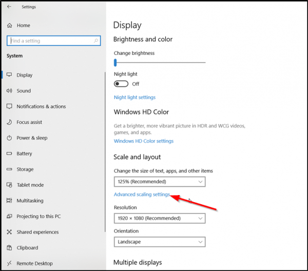The height and width of the screenshot is (271, 308).
Task: Click the Display monitor icon
Action: (9, 74)
